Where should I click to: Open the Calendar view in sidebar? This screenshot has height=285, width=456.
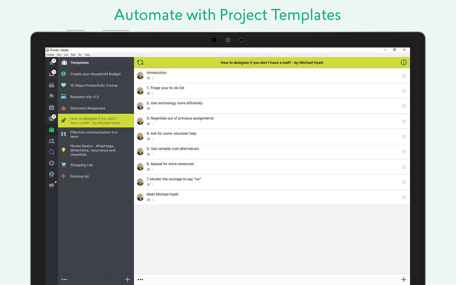(52, 108)
